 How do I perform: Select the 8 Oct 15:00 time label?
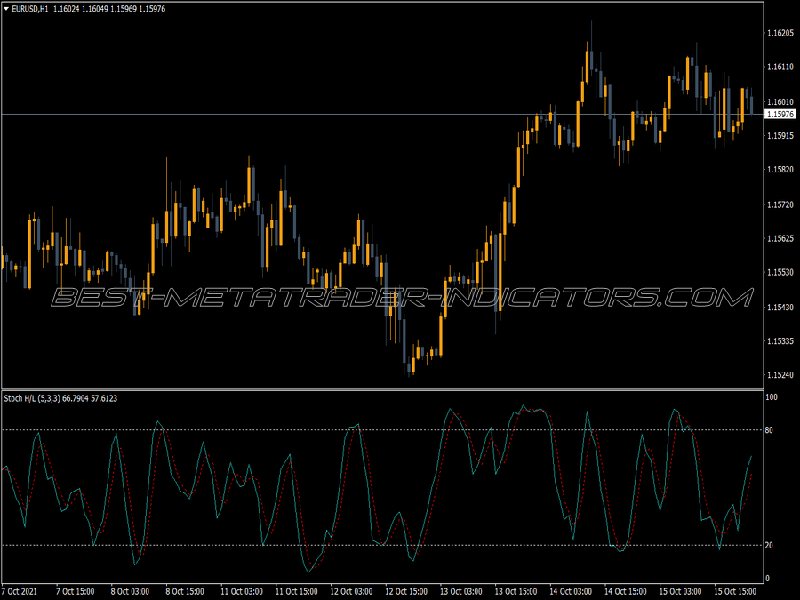[x=185, y=592]
